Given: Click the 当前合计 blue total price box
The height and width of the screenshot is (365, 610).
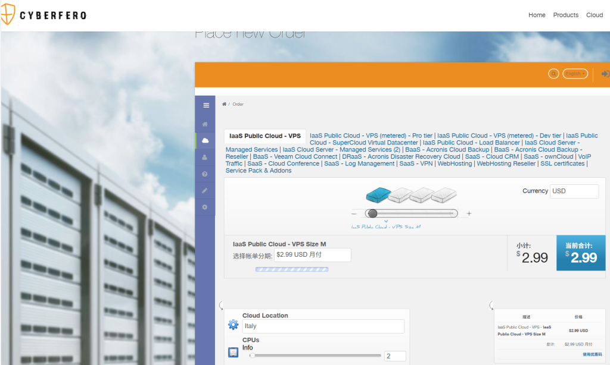Looking at the screenshot, I should 581,253.
